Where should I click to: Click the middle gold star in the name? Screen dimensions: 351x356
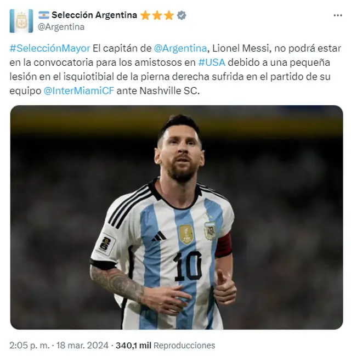(157, 15)
